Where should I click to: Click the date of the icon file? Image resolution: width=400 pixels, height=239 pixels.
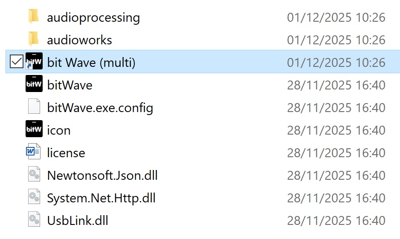pos(336,130)
